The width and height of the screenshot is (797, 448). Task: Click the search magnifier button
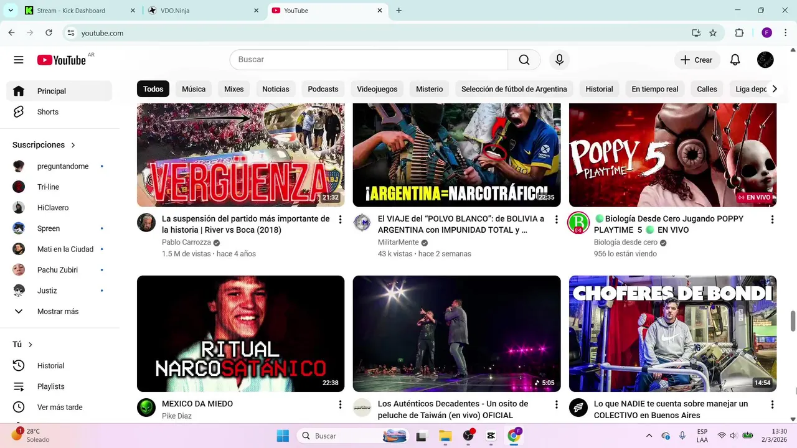(x=524, y=60)
